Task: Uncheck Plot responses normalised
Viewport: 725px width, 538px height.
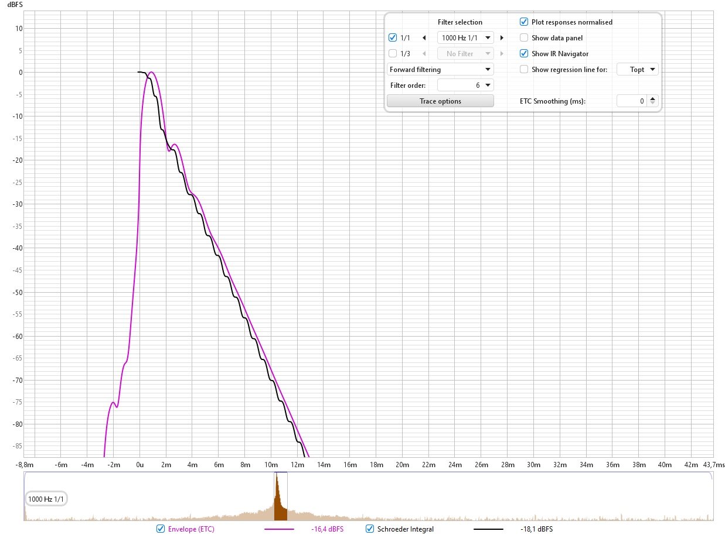Action: point(524,22)
